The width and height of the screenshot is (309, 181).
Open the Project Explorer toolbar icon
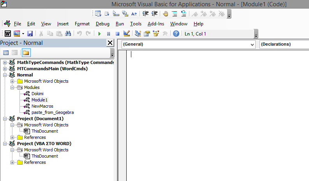pos(138,34)
